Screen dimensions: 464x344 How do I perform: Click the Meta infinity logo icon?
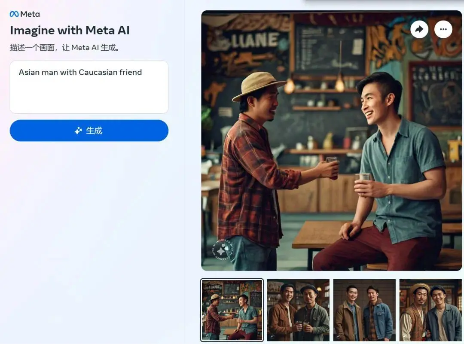14,14
